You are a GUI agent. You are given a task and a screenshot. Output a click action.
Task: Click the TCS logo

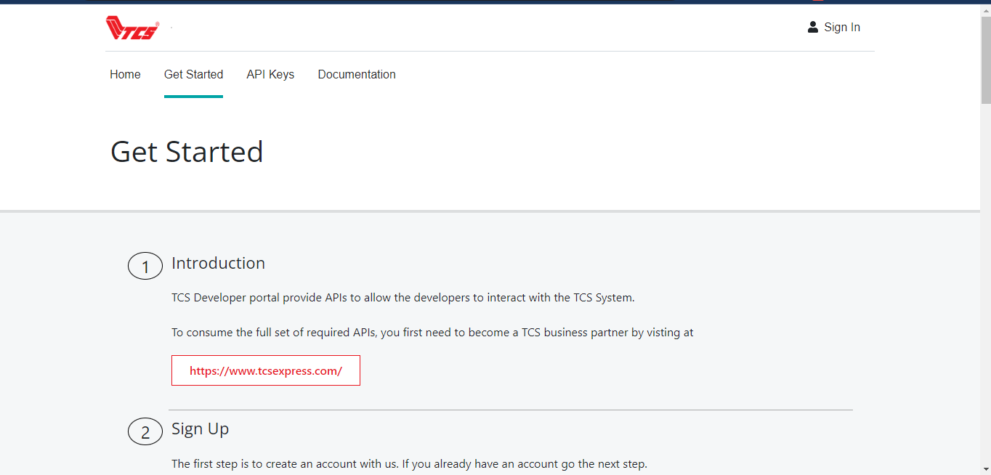click(x=132, y=28)
